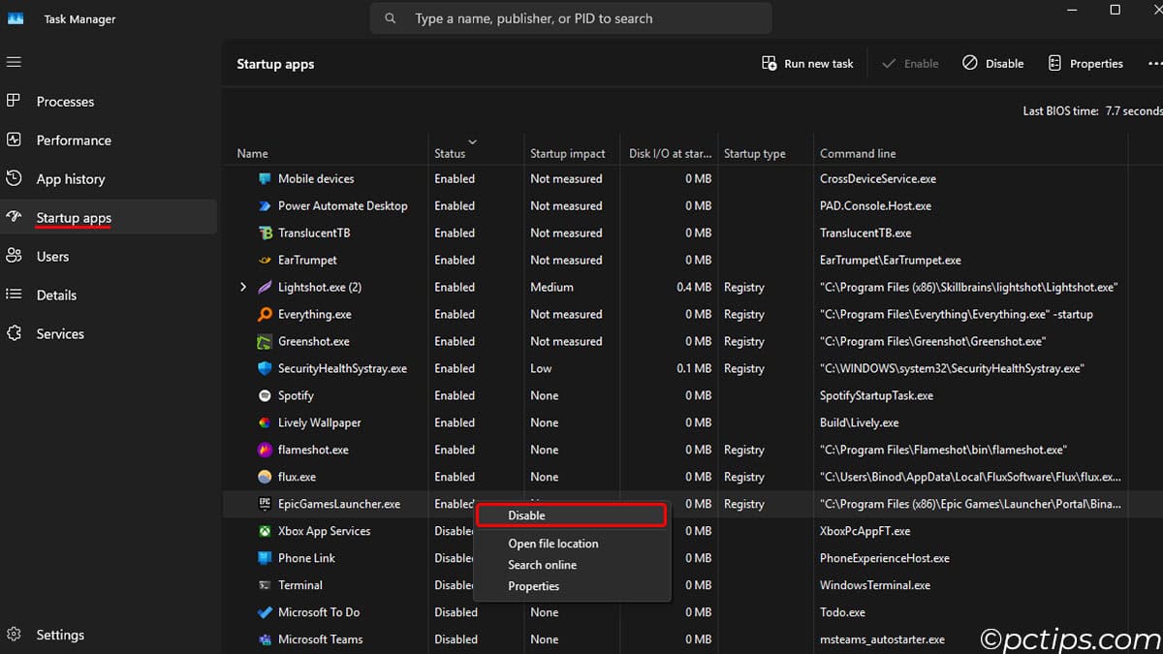Open the three-dot more options menu

click(x=1153, y=63)
